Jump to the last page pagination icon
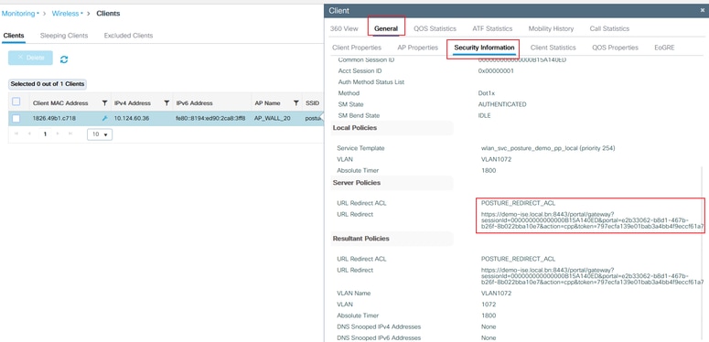This screenshot has height=342, width=709. 70,134
